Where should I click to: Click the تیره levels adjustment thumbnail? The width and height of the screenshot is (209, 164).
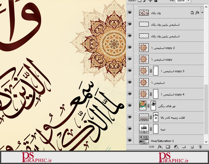click(144, 129)
